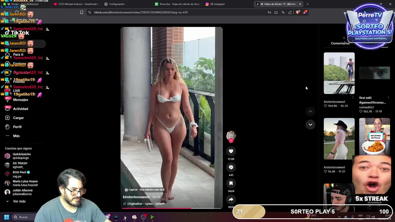Open OBS Studio from the taskbar
Image resolution: width=395 pixels, height=222 pixels.
click(x=143, y=217)
